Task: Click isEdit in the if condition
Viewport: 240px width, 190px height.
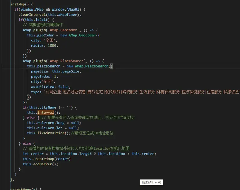Action: point(41,20)
